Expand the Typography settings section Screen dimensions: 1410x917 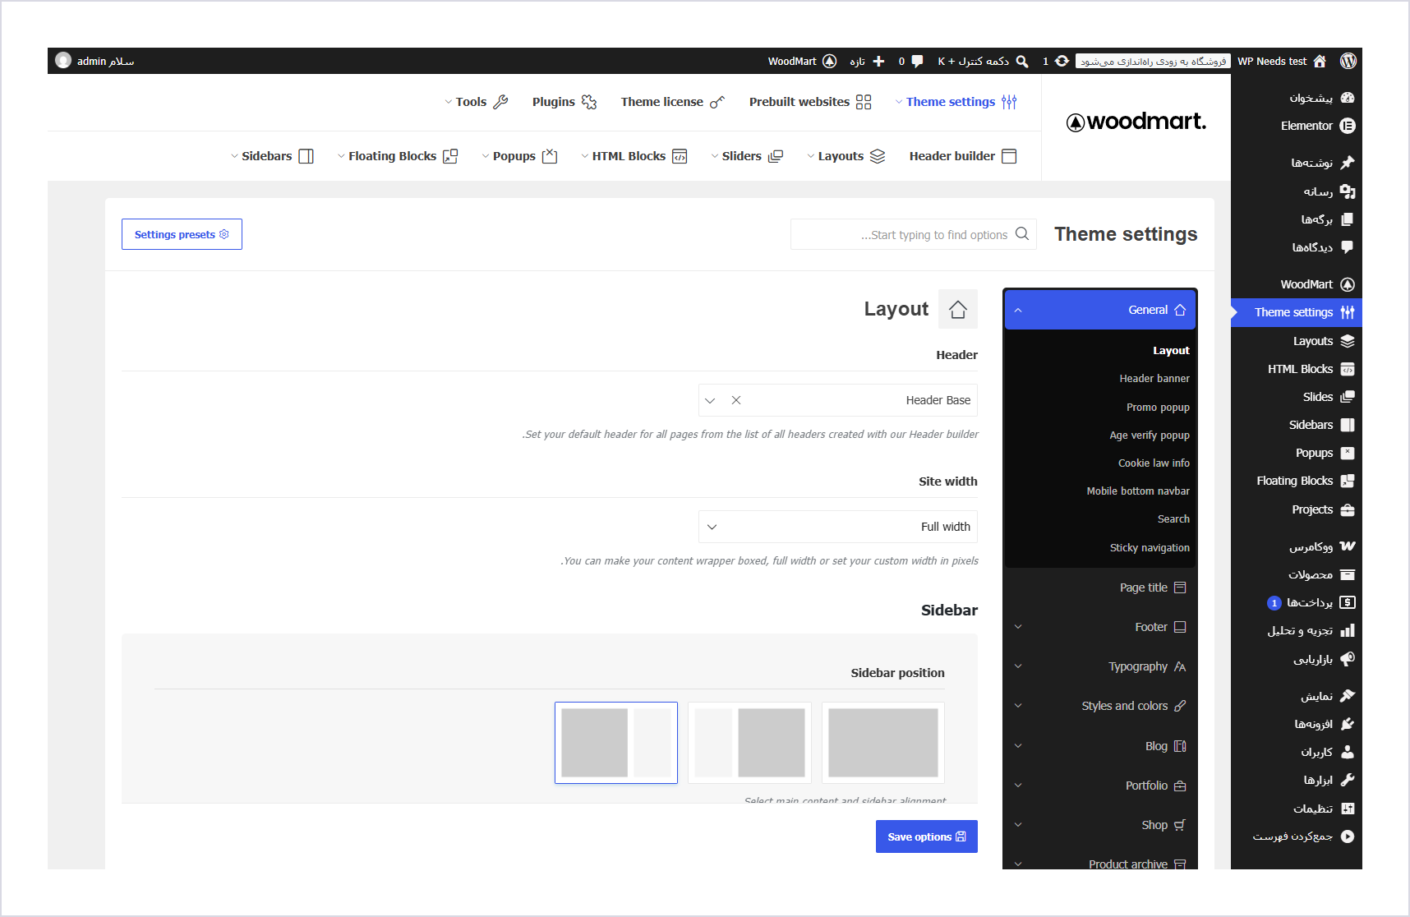pyautogui.click(x=1100, y=666)
